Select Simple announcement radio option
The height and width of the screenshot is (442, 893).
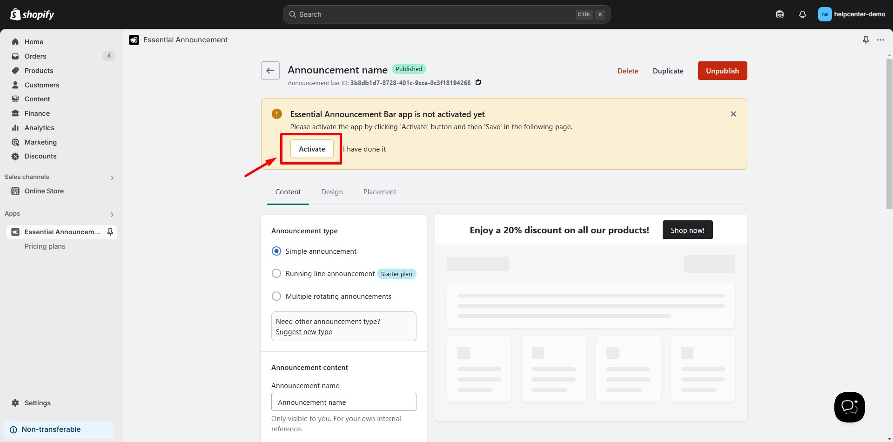click(x=276, y=251)
